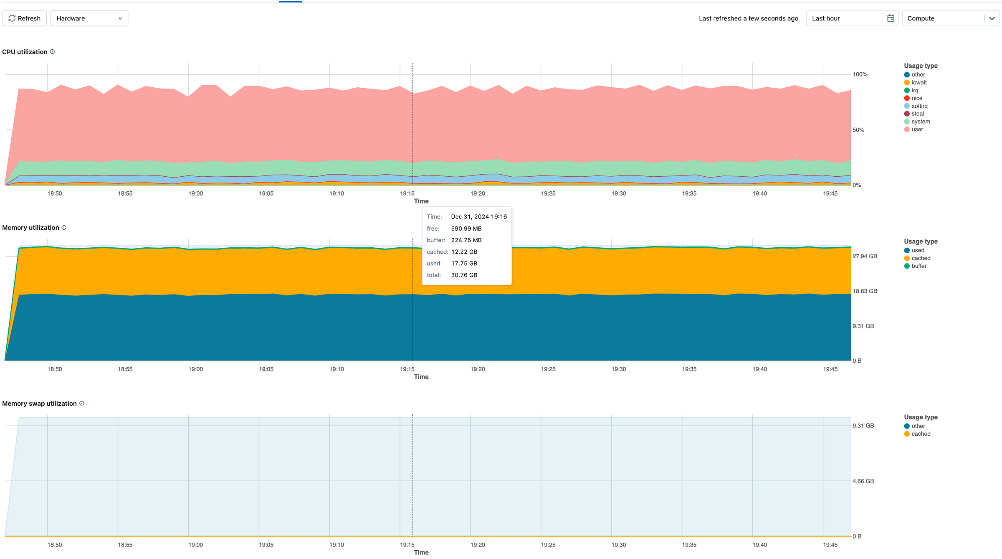Click the softirq legend color dot

click(907, 106)
